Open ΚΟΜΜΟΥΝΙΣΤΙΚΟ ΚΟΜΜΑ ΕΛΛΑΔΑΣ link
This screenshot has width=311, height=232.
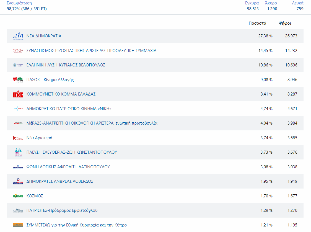pyautogui.click(x=61, y=94)
